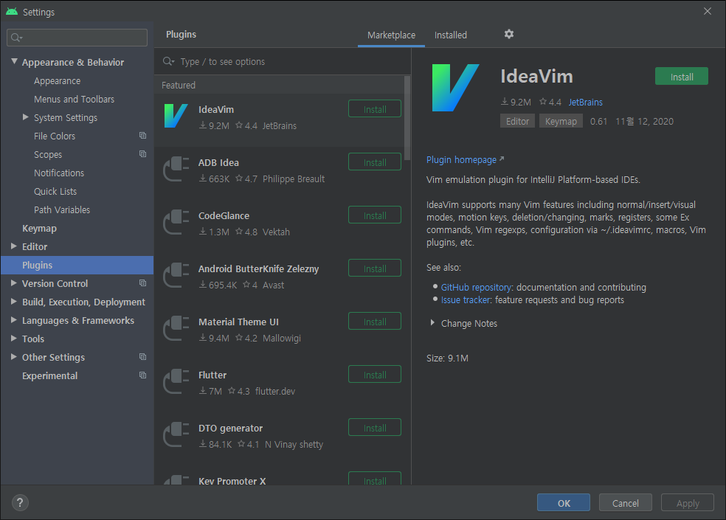Install Android ButterKnife Zelezny plugin
Screen dimensions: 726x520
tap(375, 268)
